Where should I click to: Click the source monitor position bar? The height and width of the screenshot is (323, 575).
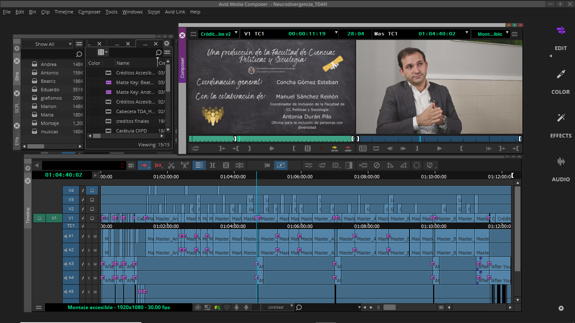(x=272, y=139)
